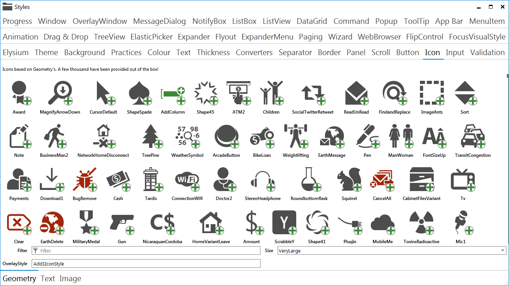Switch to the Image tab
Screen dimensions: 509x286
pyautogui.click(x=70, y=278)
